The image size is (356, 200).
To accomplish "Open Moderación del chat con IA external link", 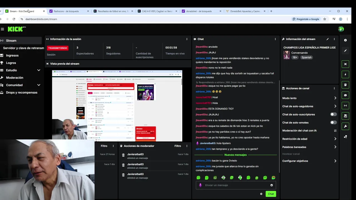I will pos(335,131).
